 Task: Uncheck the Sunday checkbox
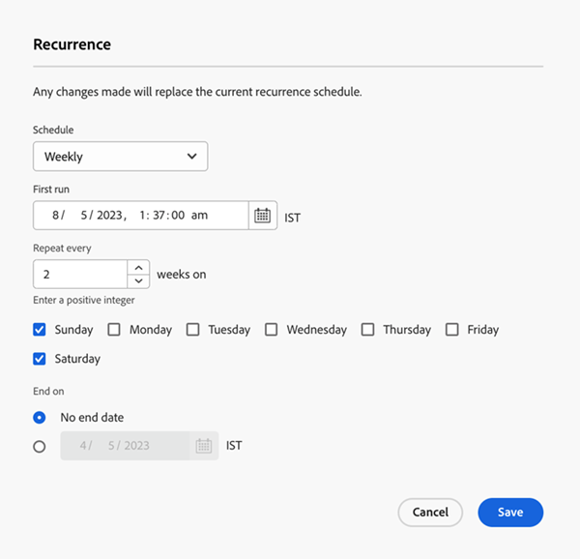point(40,330)
